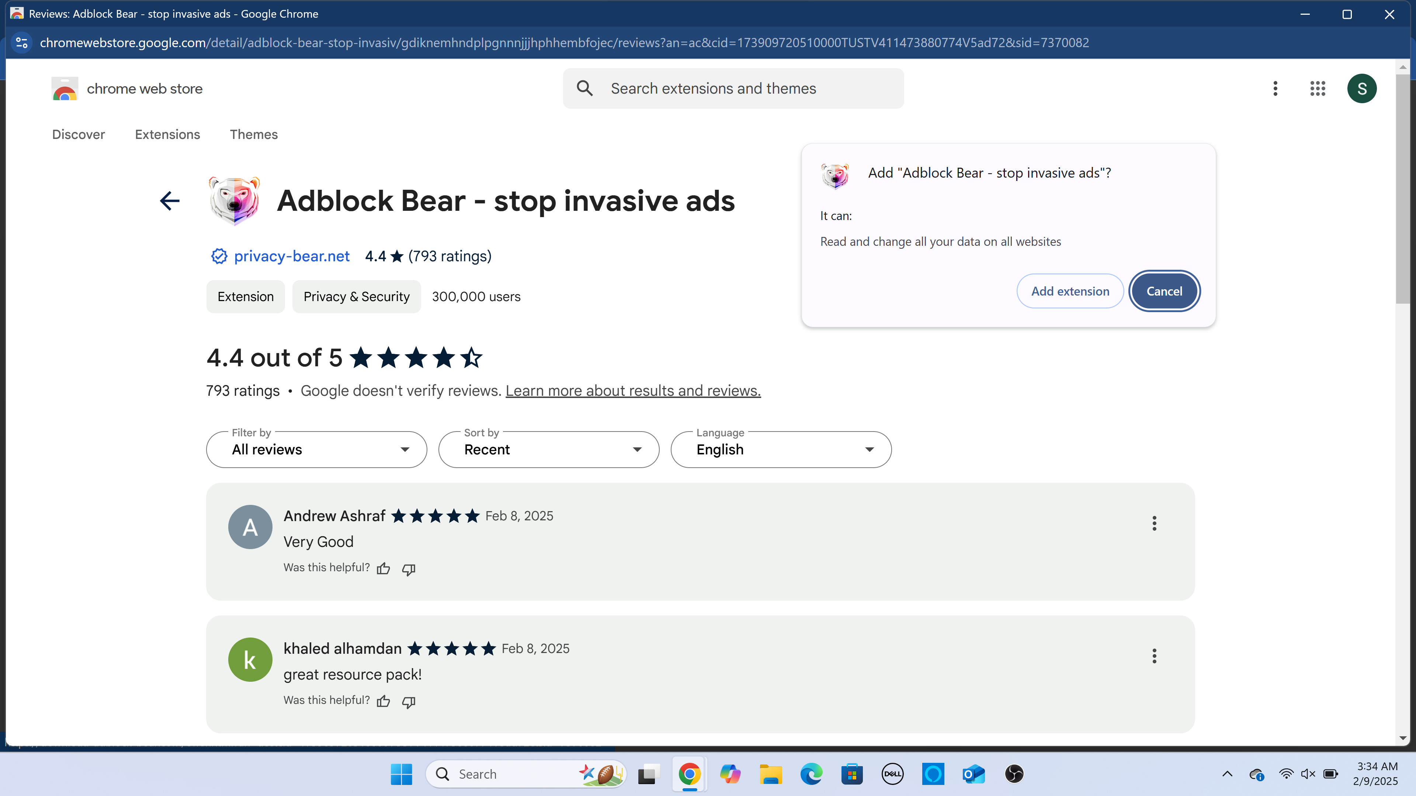Expand the Language English dropdown

(781, 449)
